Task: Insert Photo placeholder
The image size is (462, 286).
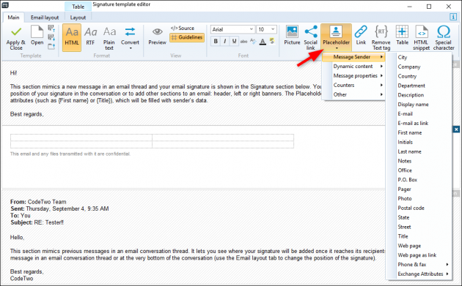Action: (419, 198)
